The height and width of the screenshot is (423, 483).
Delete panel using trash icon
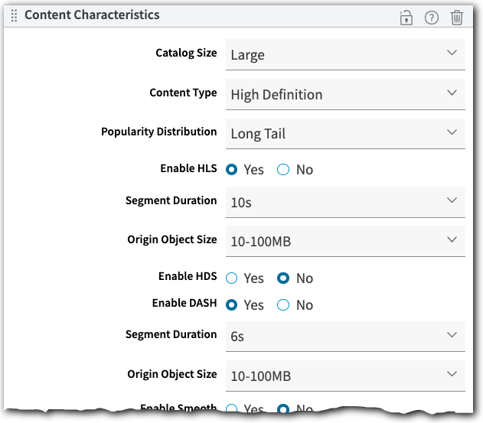[x=457, y=18]
